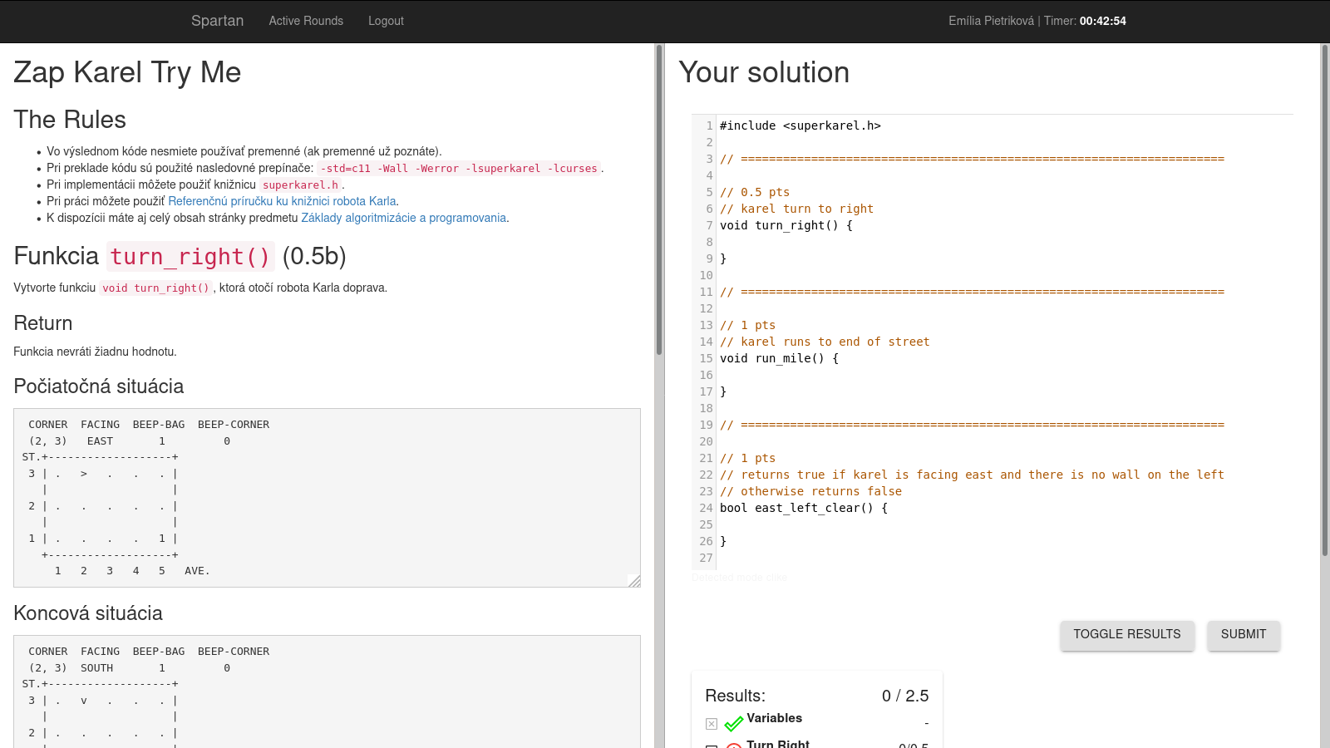Open the Referenčnú príručku ku knižnici robota Karla link
Viewport: 1330px width, 748px height.
(282, 201)
